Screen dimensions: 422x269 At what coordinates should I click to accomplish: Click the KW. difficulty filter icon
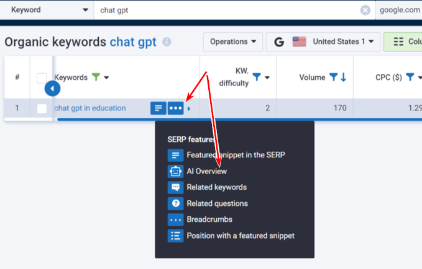[257, 77]
